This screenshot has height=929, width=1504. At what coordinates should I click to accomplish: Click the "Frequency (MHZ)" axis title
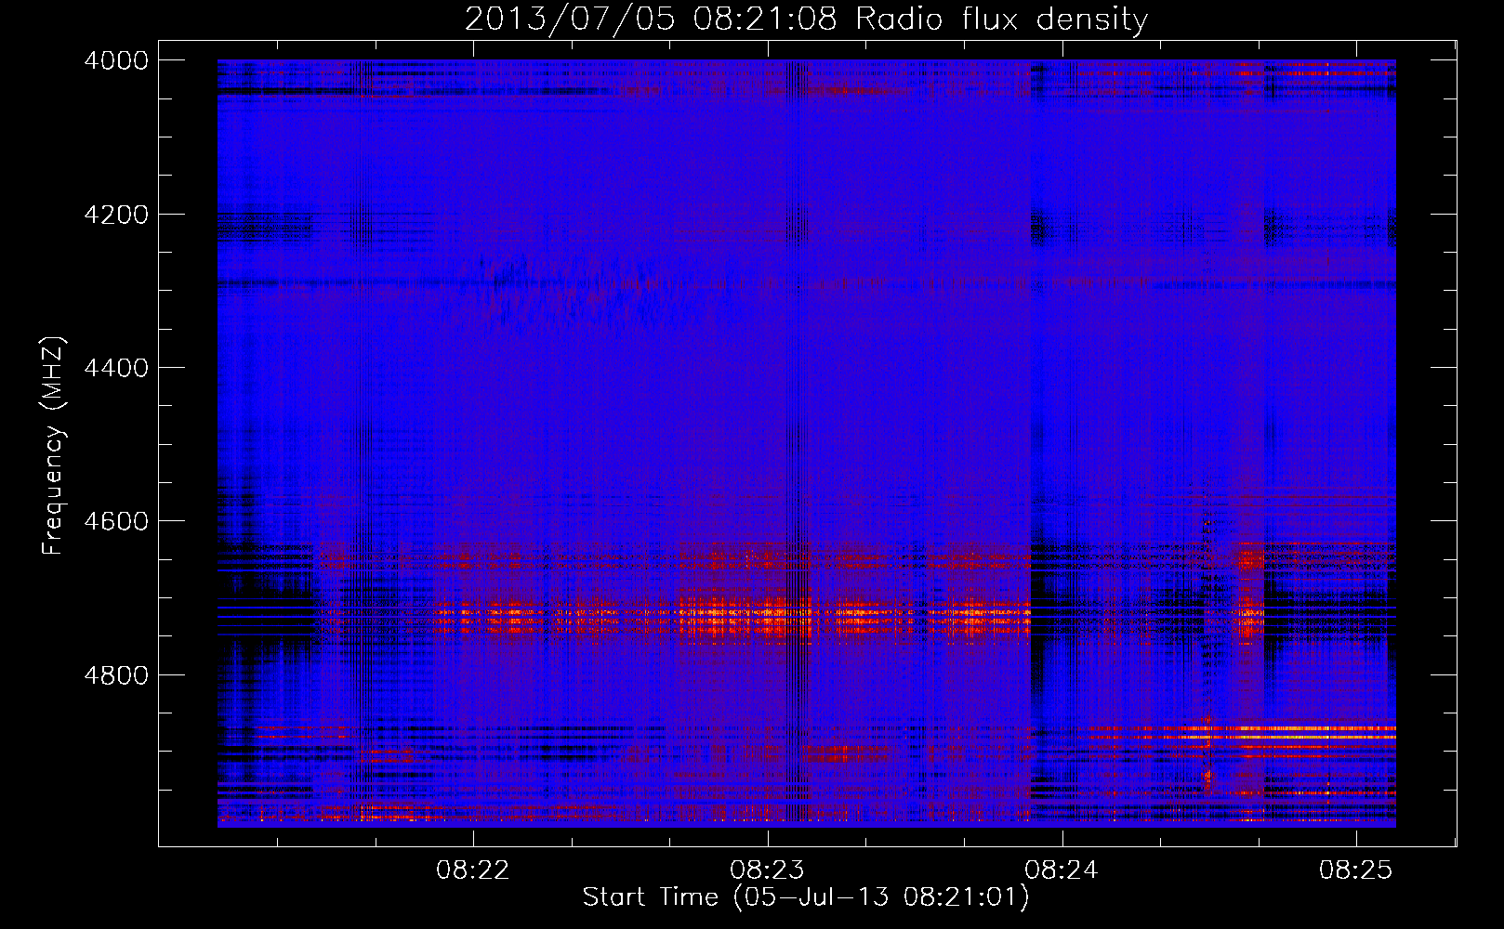coord(54,446)
